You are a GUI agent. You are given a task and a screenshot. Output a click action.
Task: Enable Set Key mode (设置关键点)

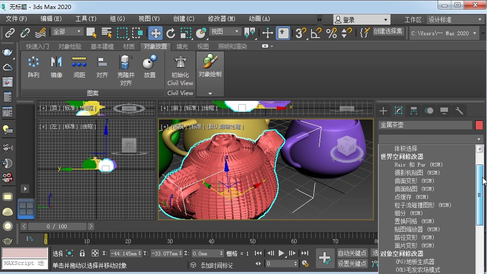click(x=352, y=263)
